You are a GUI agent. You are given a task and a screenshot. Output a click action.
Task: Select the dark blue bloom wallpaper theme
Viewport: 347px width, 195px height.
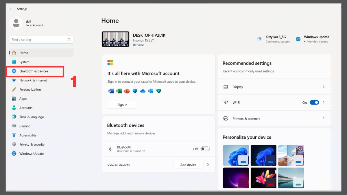[263, 155]
